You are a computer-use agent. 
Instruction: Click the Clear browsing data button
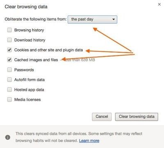[137, 117]
